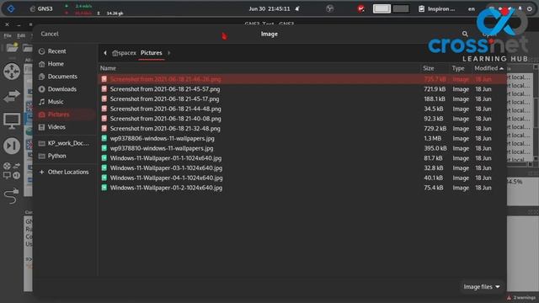The image size is (539, 303).
Task: Browse all devices icon in GNS3
Action: 12,171
